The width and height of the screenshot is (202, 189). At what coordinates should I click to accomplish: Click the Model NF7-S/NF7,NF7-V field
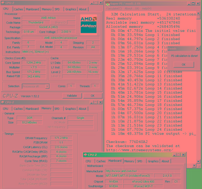tap(129, 176)
